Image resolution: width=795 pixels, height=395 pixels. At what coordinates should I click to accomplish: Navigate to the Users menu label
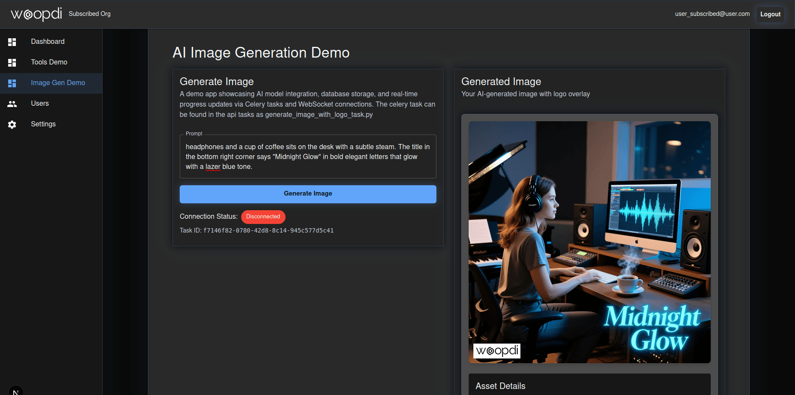point(40,104)
